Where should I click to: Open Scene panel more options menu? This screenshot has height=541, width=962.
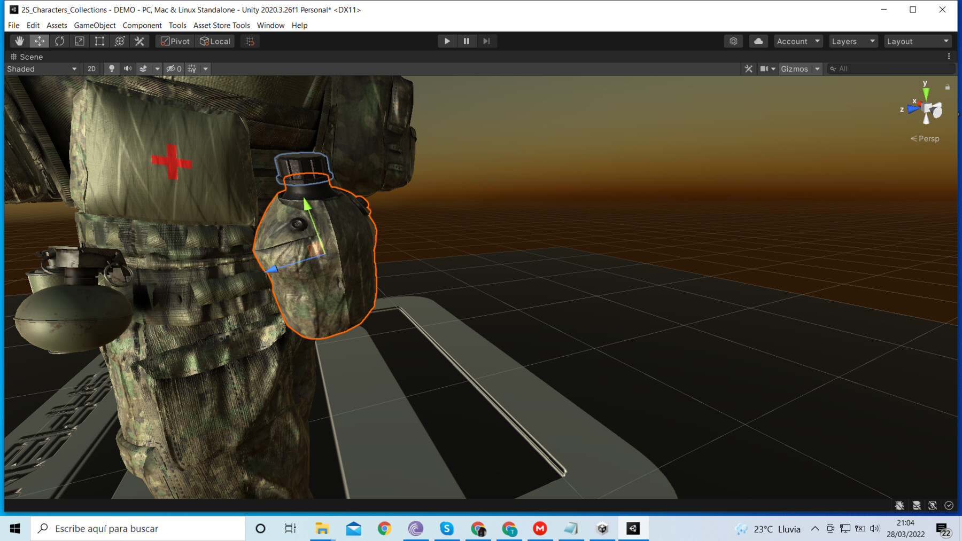949,56
